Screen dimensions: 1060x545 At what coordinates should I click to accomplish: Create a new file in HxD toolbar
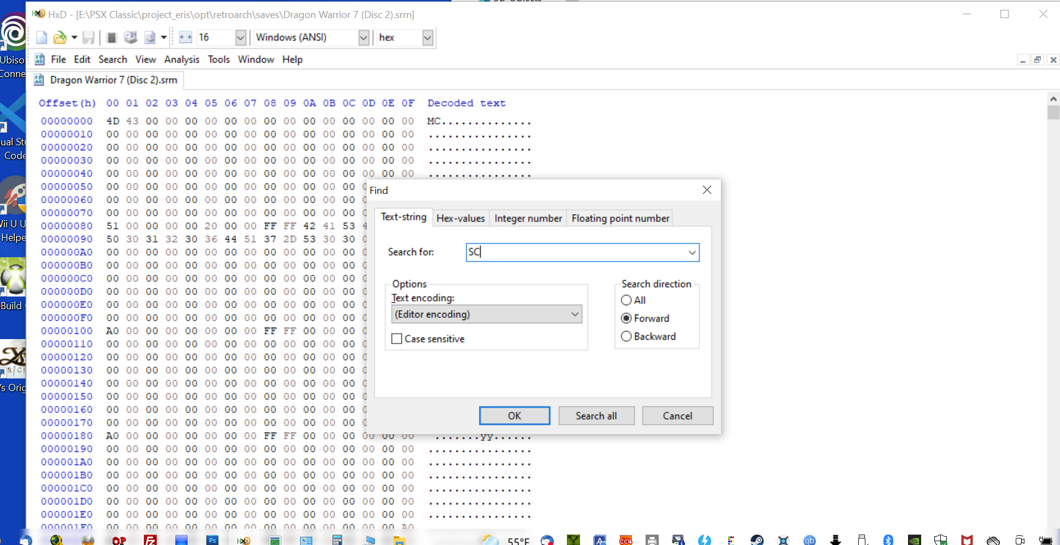42,37
